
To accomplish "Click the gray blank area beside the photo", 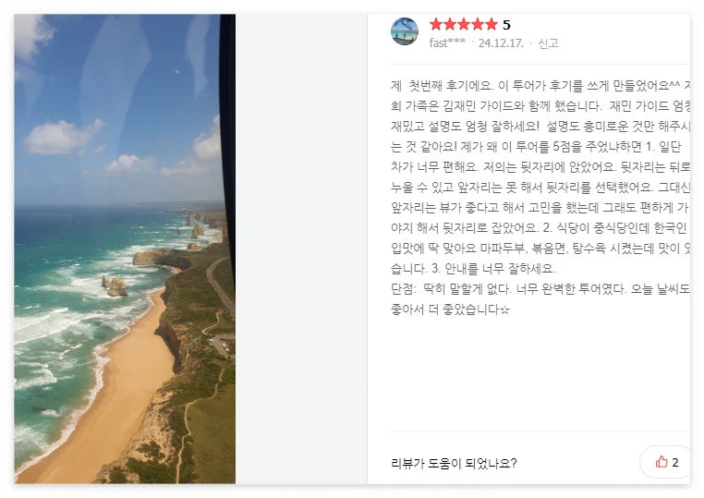I will [301, 249].
